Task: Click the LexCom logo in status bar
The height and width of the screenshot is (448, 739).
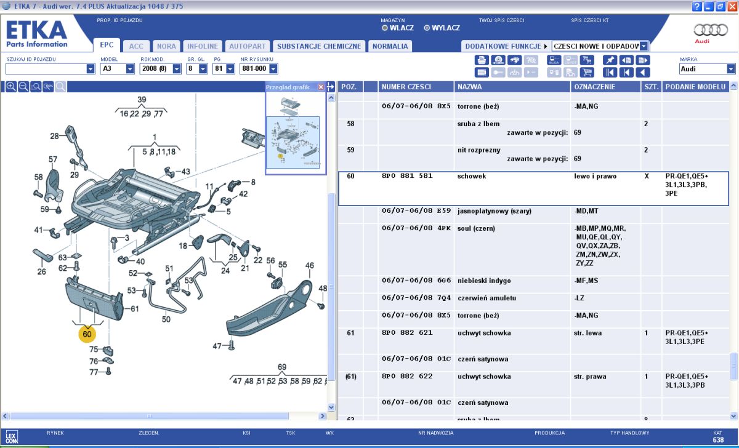Action: click(x=12, y=436)
